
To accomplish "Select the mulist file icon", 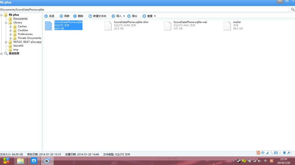I will point(227,26).
